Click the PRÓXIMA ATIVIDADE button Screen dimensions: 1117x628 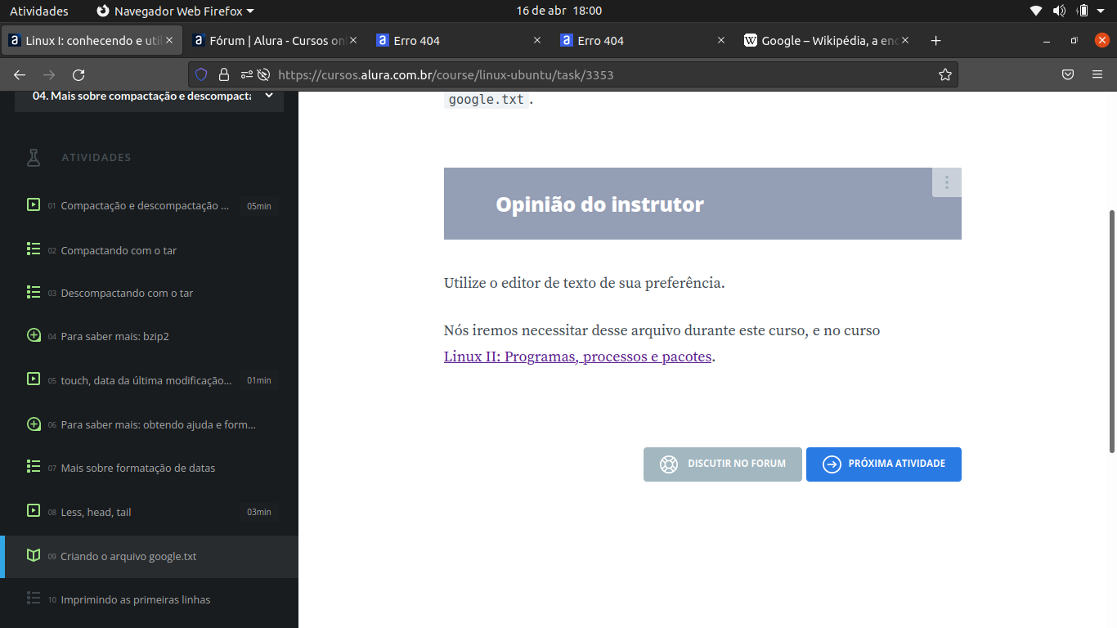point(884,464)
